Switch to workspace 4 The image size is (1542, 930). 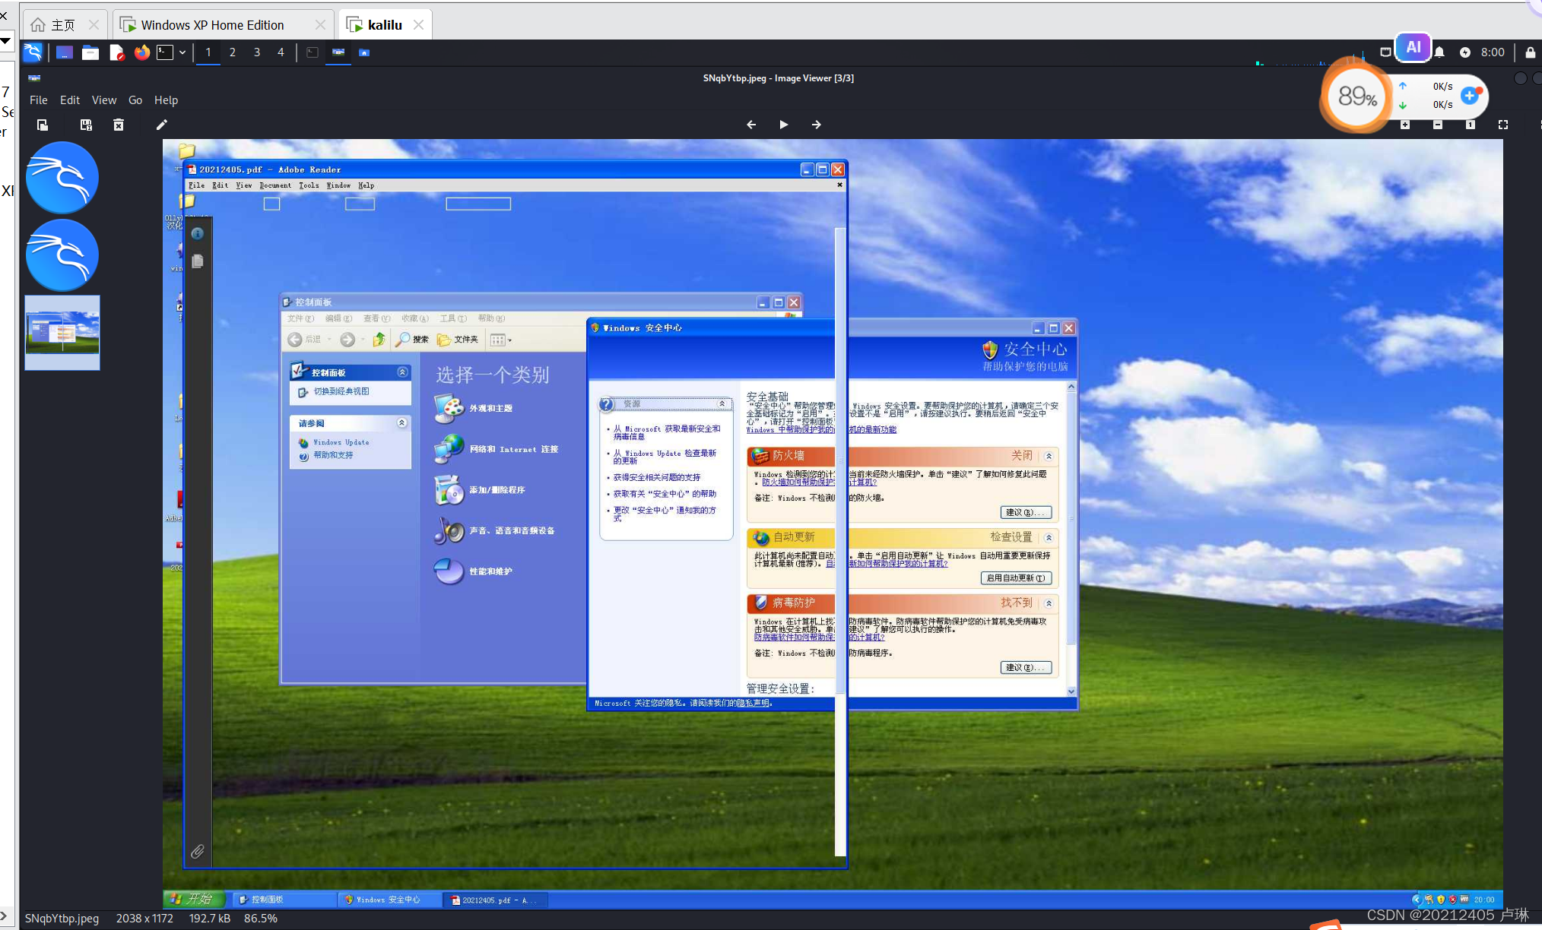(281, 52)
